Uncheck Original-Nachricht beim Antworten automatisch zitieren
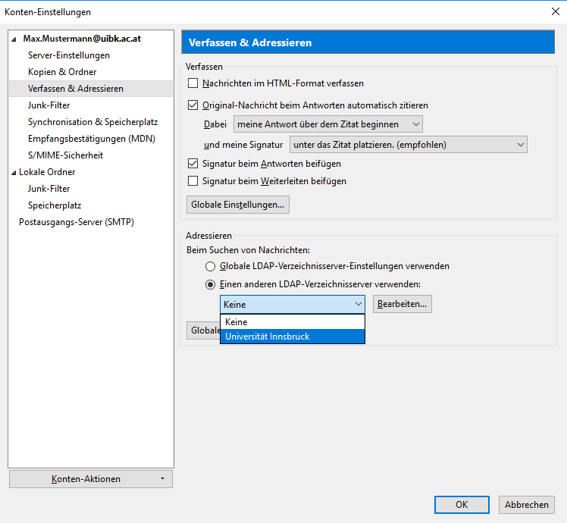The image size is (567, 523). click(193, 105)
